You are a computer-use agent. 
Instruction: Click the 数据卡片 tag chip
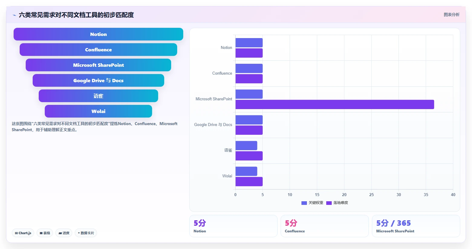[x=86, y=233]
